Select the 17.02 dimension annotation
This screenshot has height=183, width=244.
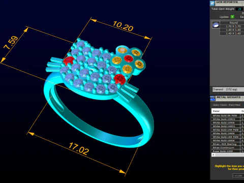[79, 148]
